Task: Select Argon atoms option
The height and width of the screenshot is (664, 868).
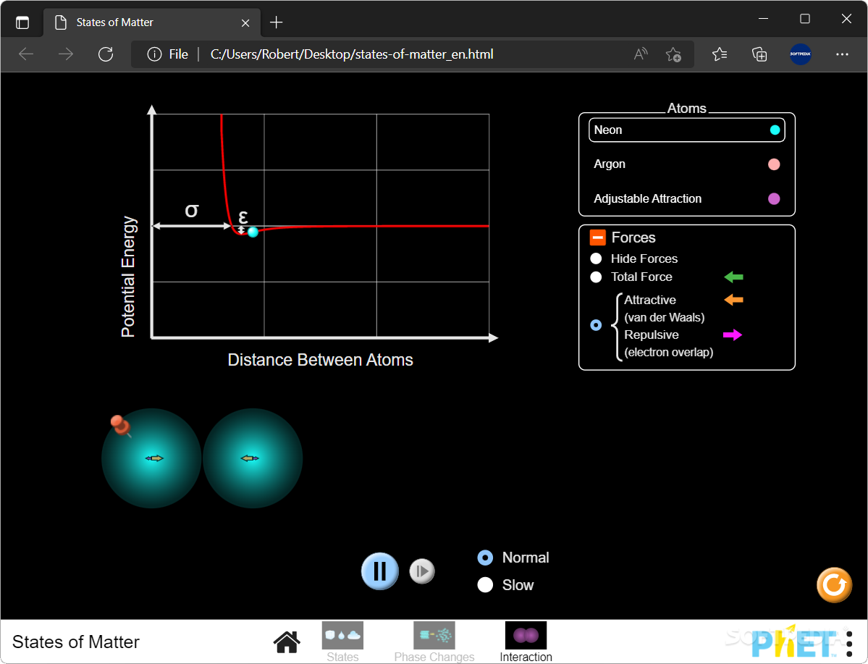Action: pyautogui.click(x=686, y=164)
